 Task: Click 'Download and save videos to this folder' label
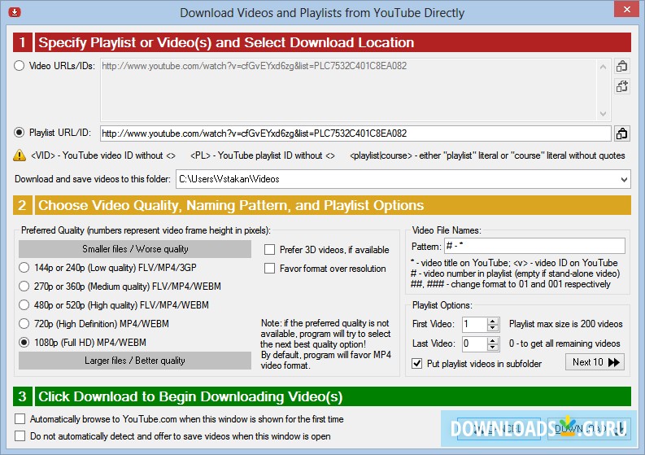93,179
